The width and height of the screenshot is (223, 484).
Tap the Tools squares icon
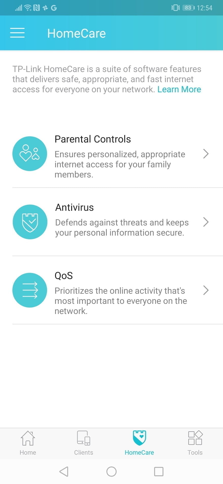pos(195,438)
